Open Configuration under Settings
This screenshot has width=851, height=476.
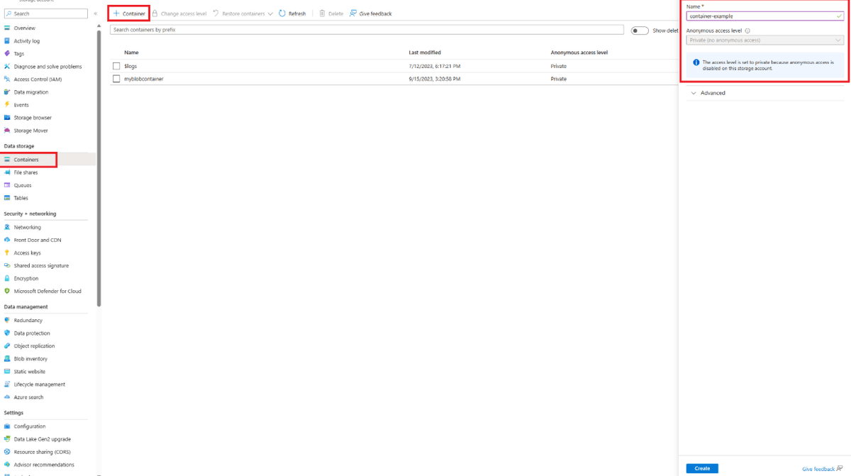pyautogui.click(x=30, y=426)
